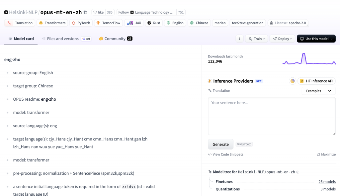
Task: Click the model tree info icon
Action: click(298, 172)
